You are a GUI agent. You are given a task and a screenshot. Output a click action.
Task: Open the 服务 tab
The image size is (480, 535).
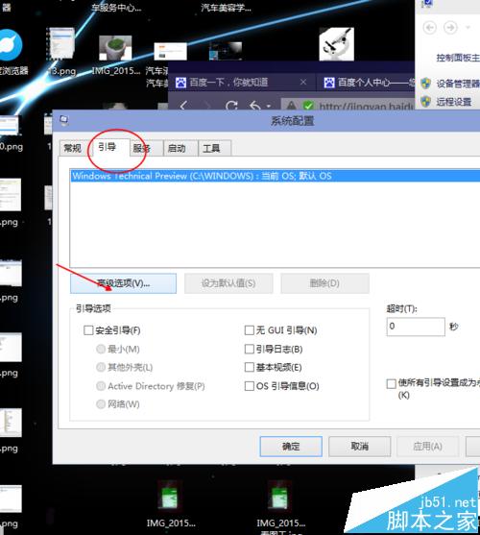146,148
